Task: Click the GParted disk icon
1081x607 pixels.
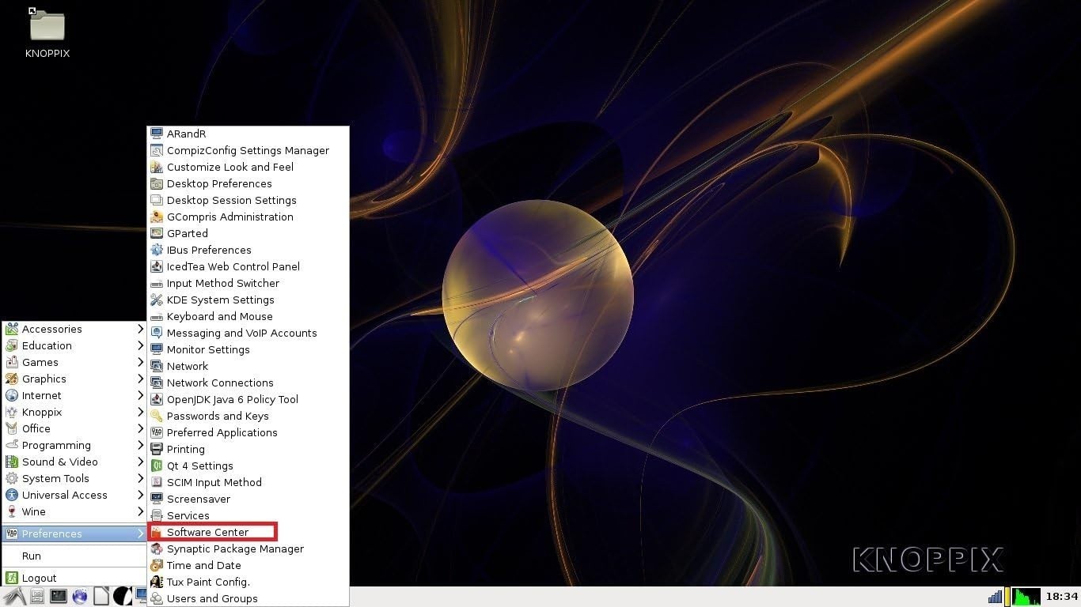Action: pyautogui.click(x=157, y=233)
